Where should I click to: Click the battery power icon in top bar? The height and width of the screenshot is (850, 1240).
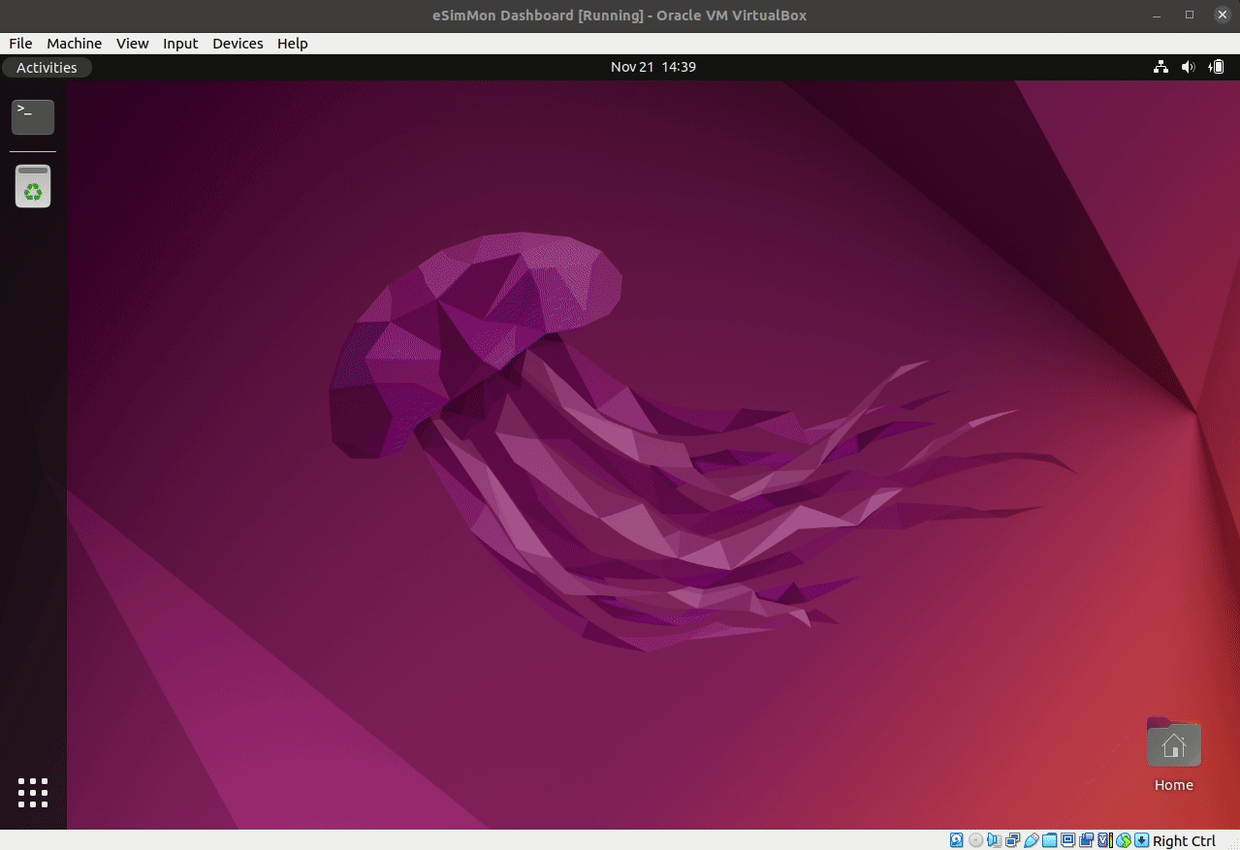1216,67
